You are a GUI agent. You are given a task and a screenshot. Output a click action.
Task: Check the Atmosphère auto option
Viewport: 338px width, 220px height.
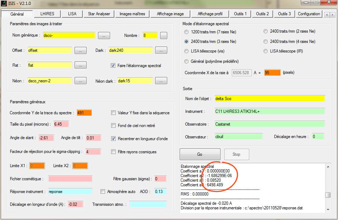[x=103, y=192]
